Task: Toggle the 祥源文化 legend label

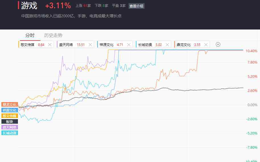Action: point(10,110)
